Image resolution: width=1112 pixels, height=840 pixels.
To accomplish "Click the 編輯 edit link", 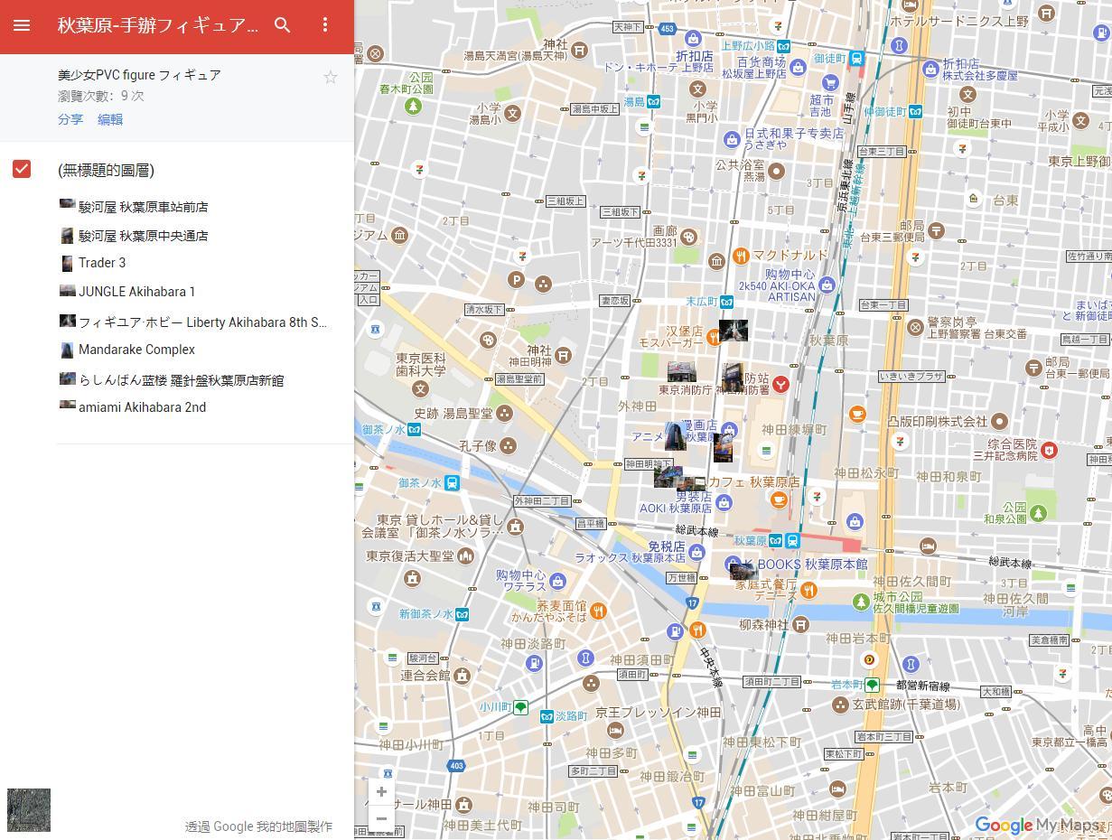I will 110,119.
